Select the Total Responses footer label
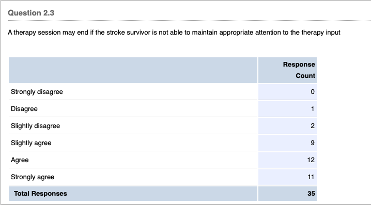 click(x=40, y=194)
